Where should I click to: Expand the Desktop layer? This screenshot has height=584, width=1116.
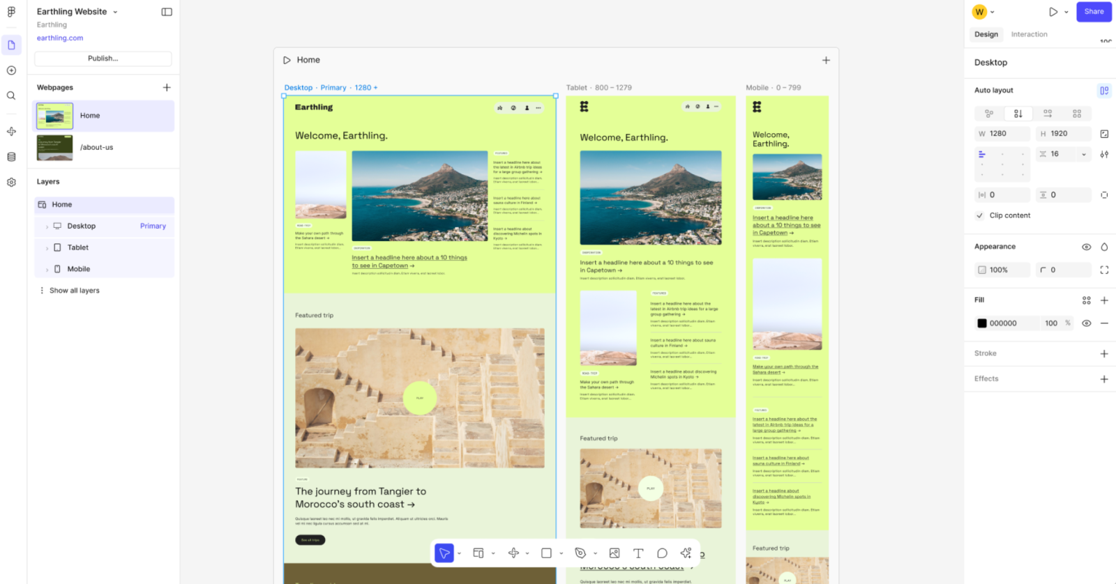click(47, 226)
